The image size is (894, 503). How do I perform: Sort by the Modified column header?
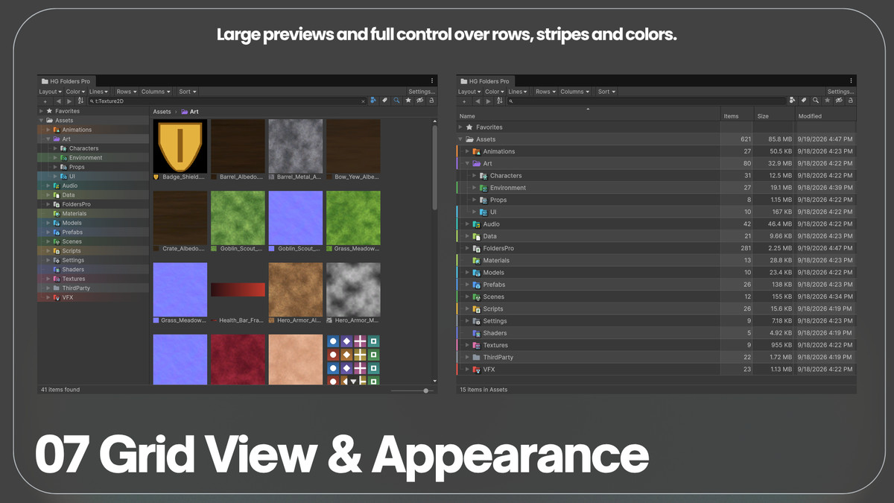(825, 116)
